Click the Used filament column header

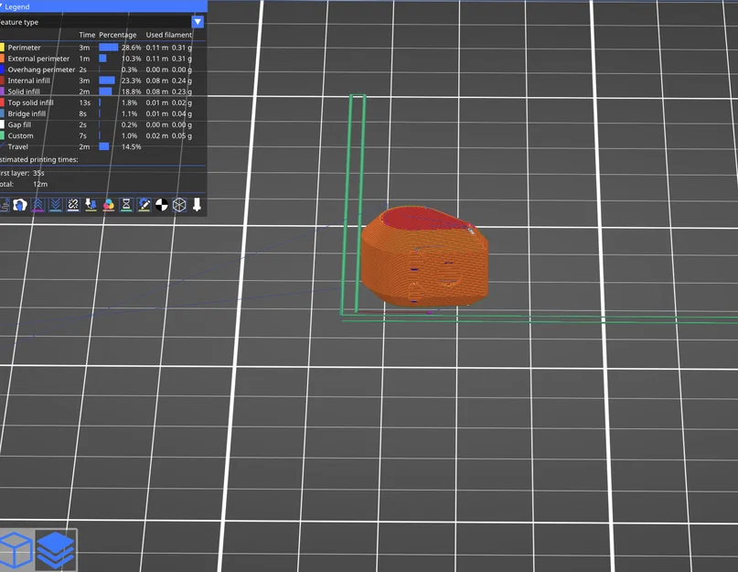169,35
